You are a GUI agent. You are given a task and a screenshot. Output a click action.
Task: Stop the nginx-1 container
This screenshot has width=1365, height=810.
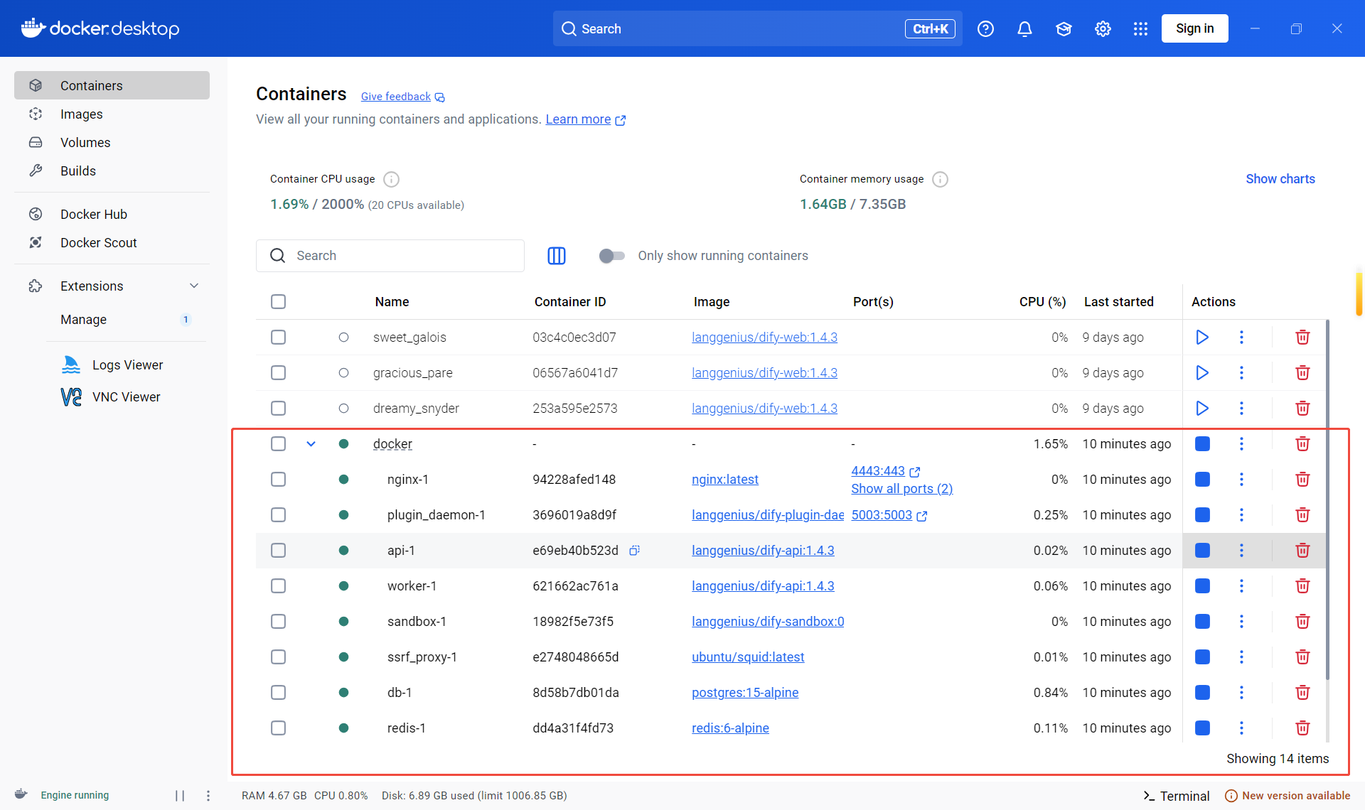tap(1202, 480)
